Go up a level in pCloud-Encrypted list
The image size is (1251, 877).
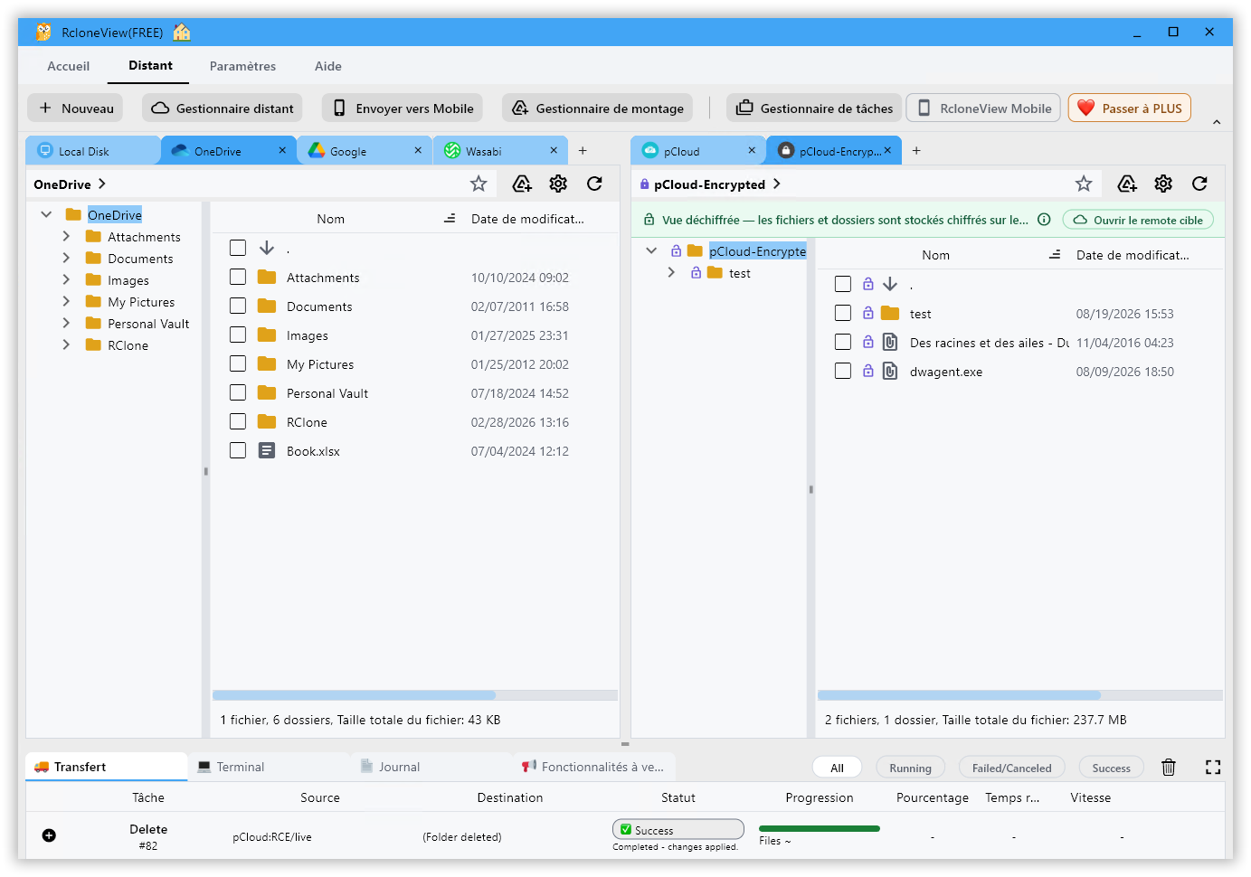(x=890, y=284)
